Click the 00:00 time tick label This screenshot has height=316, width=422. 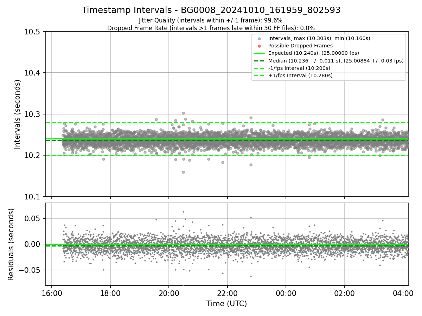coord(286,293)
